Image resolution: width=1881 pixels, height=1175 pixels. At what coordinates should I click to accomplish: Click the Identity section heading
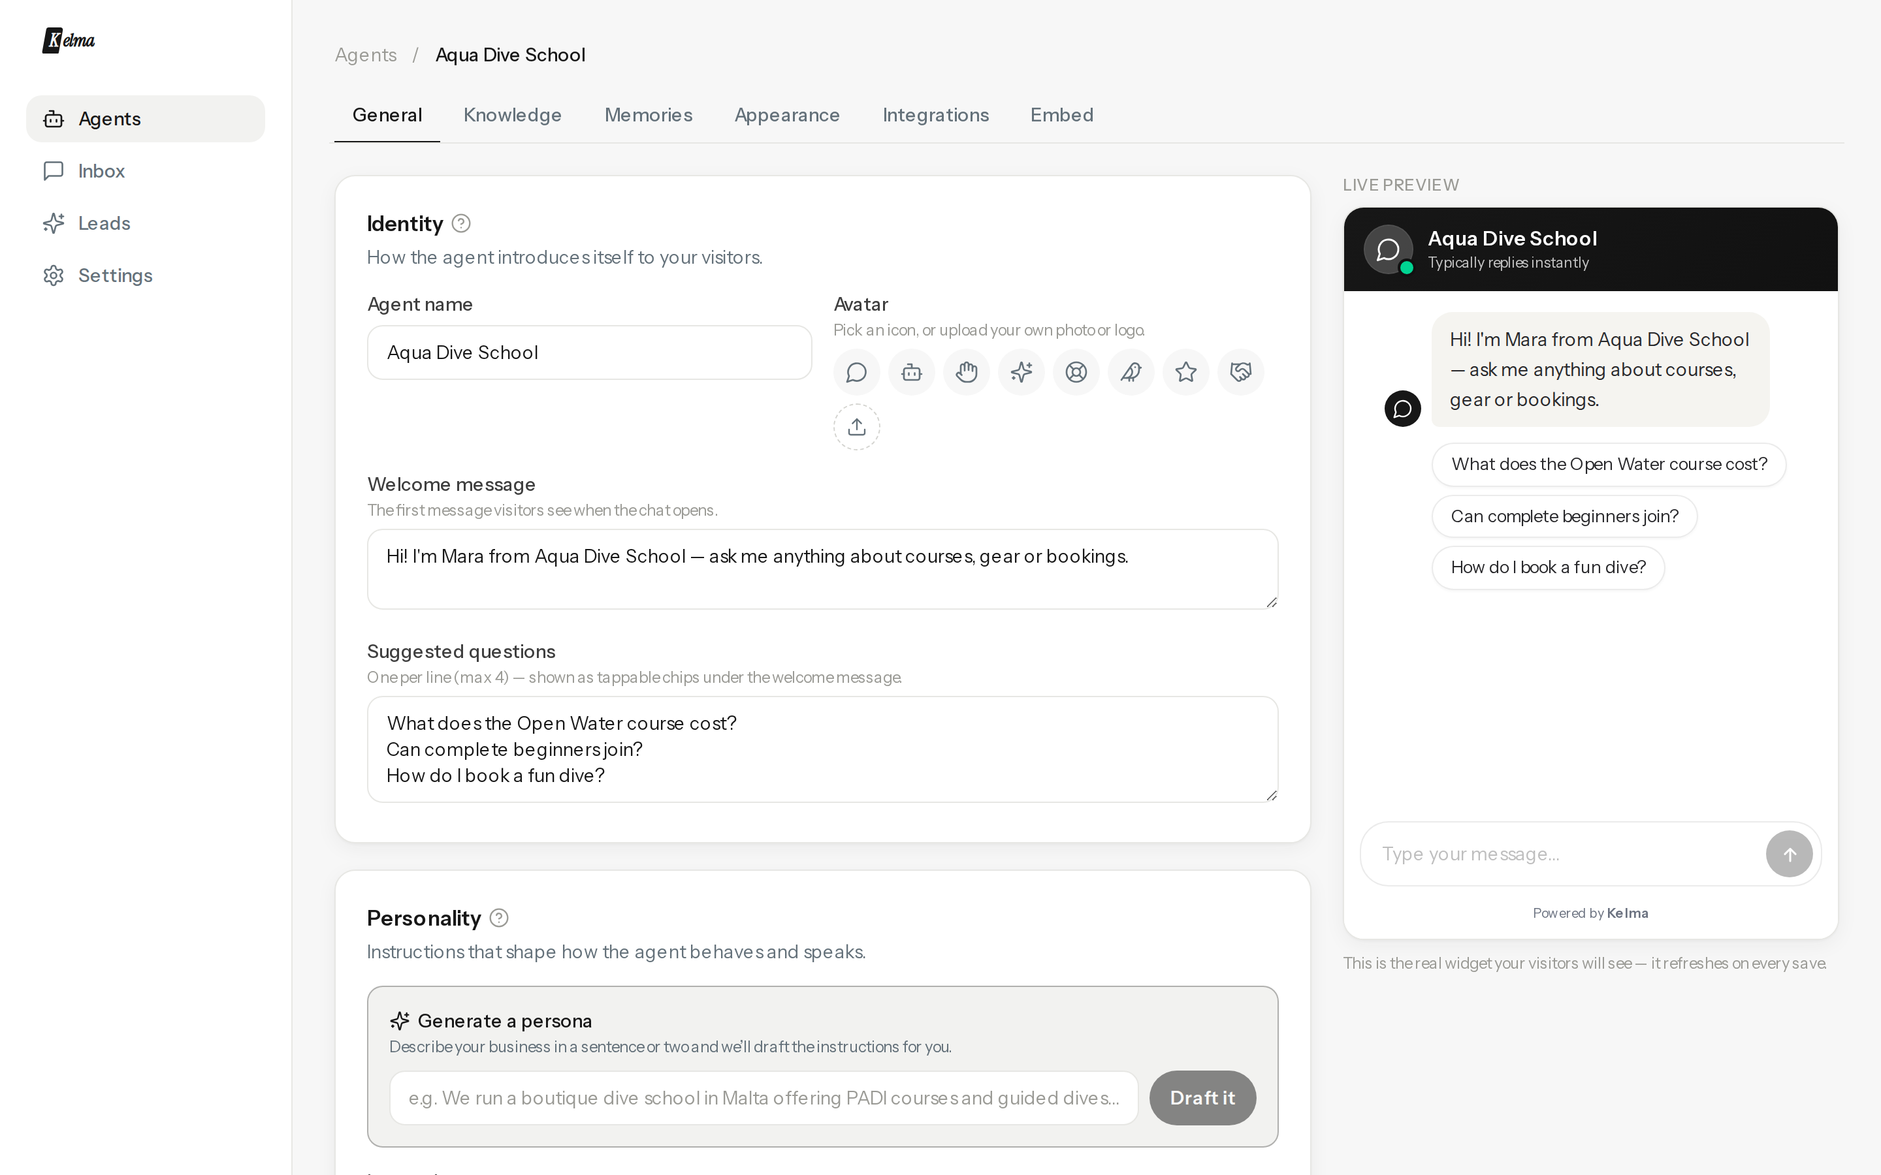[x=405, y=224]
